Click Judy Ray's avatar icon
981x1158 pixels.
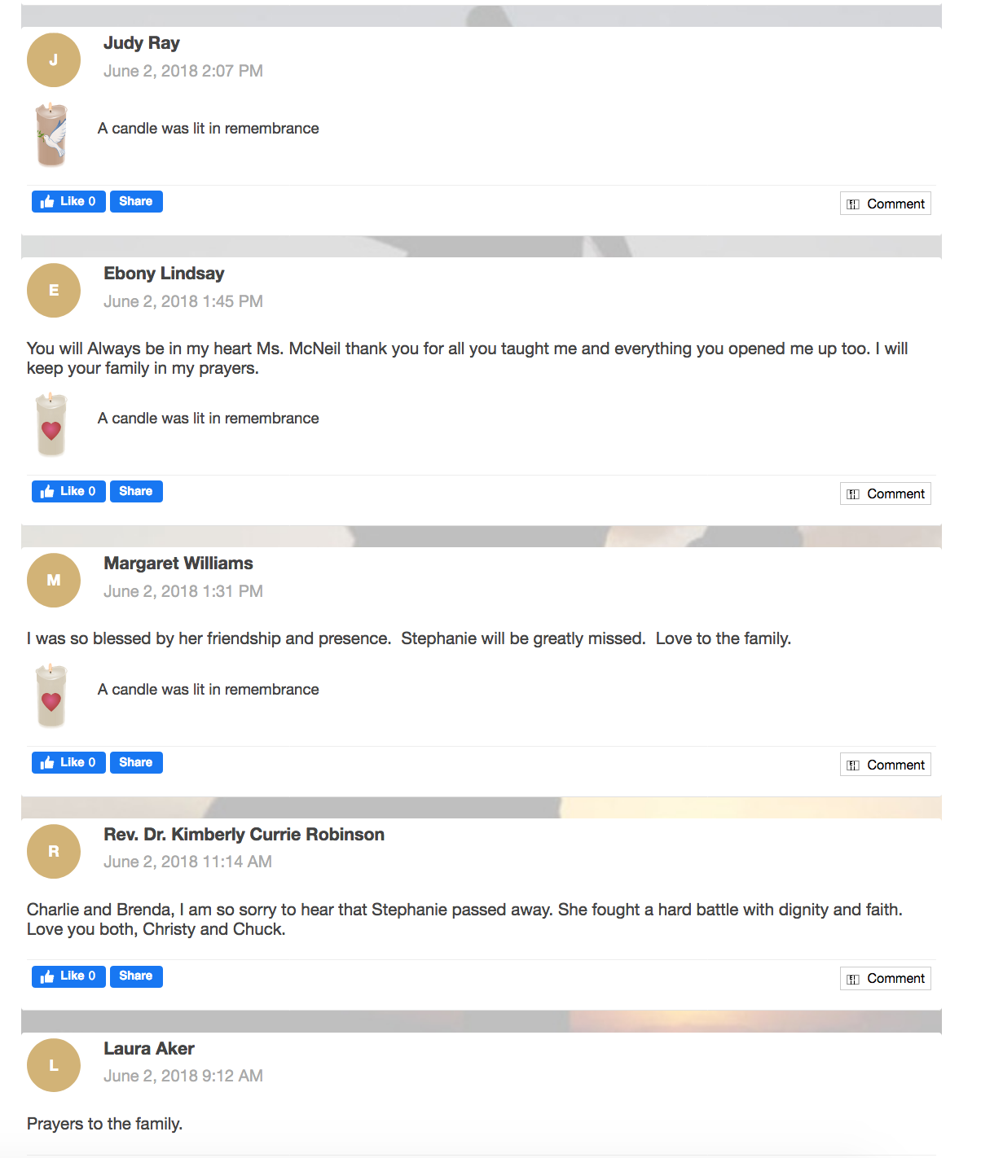click(x=54, y=60)
